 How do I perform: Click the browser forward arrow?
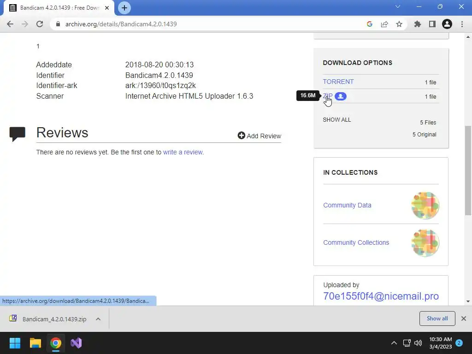pyautogui.click(x=25, y=24)
